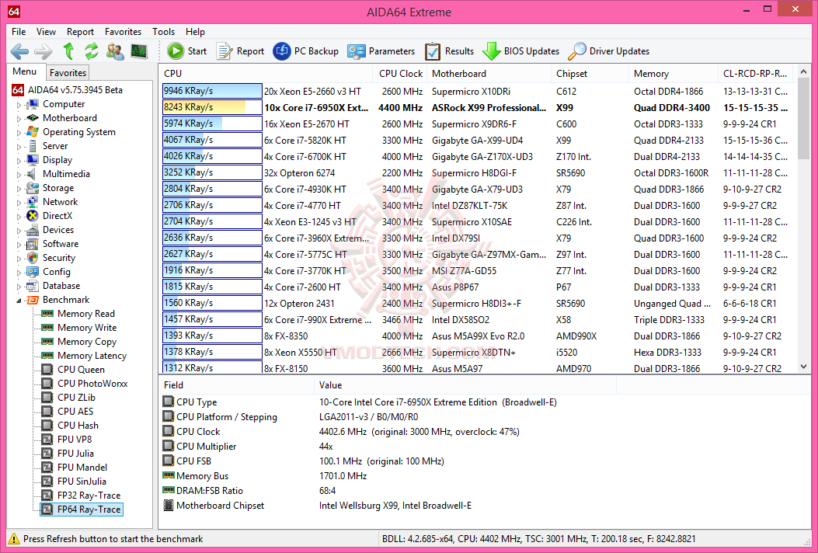Screen dimensions: 818x553
Task: Sort results by the Motherboard column header
Action: click(489, 74)
